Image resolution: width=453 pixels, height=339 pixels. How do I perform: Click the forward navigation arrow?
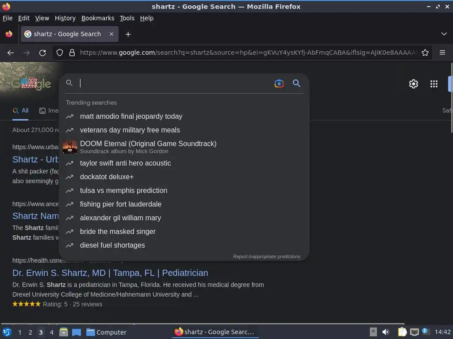27,53
